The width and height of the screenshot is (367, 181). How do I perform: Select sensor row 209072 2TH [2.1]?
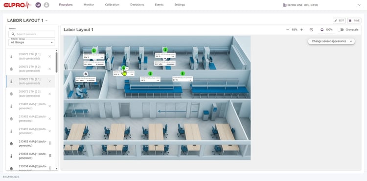[x=30, y=81]
